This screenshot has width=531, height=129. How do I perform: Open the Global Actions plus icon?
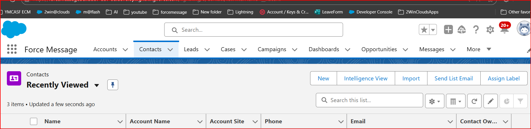click(448, 29)
